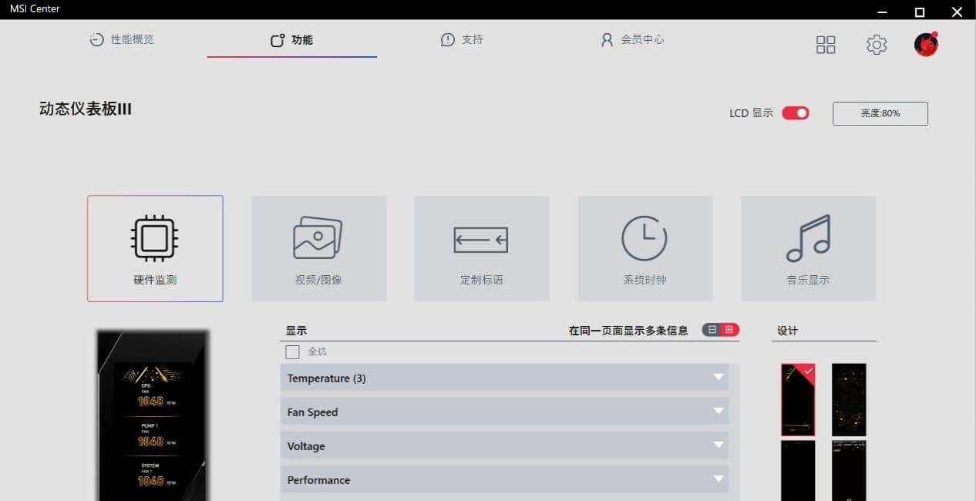Toggle multi-info single page display mode
The width and height of the screenshot is (976, 501).
pos(720,329)
